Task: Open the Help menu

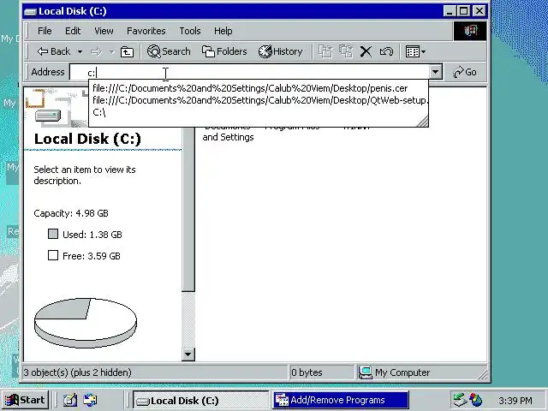Action: [x=223, y=31]
